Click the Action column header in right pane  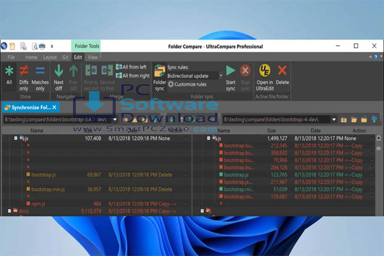click(x=359, y=131)
